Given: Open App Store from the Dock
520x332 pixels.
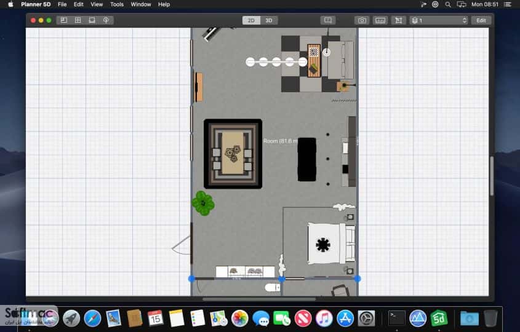Looking at the screenshot, I should [x=345, y=318].
